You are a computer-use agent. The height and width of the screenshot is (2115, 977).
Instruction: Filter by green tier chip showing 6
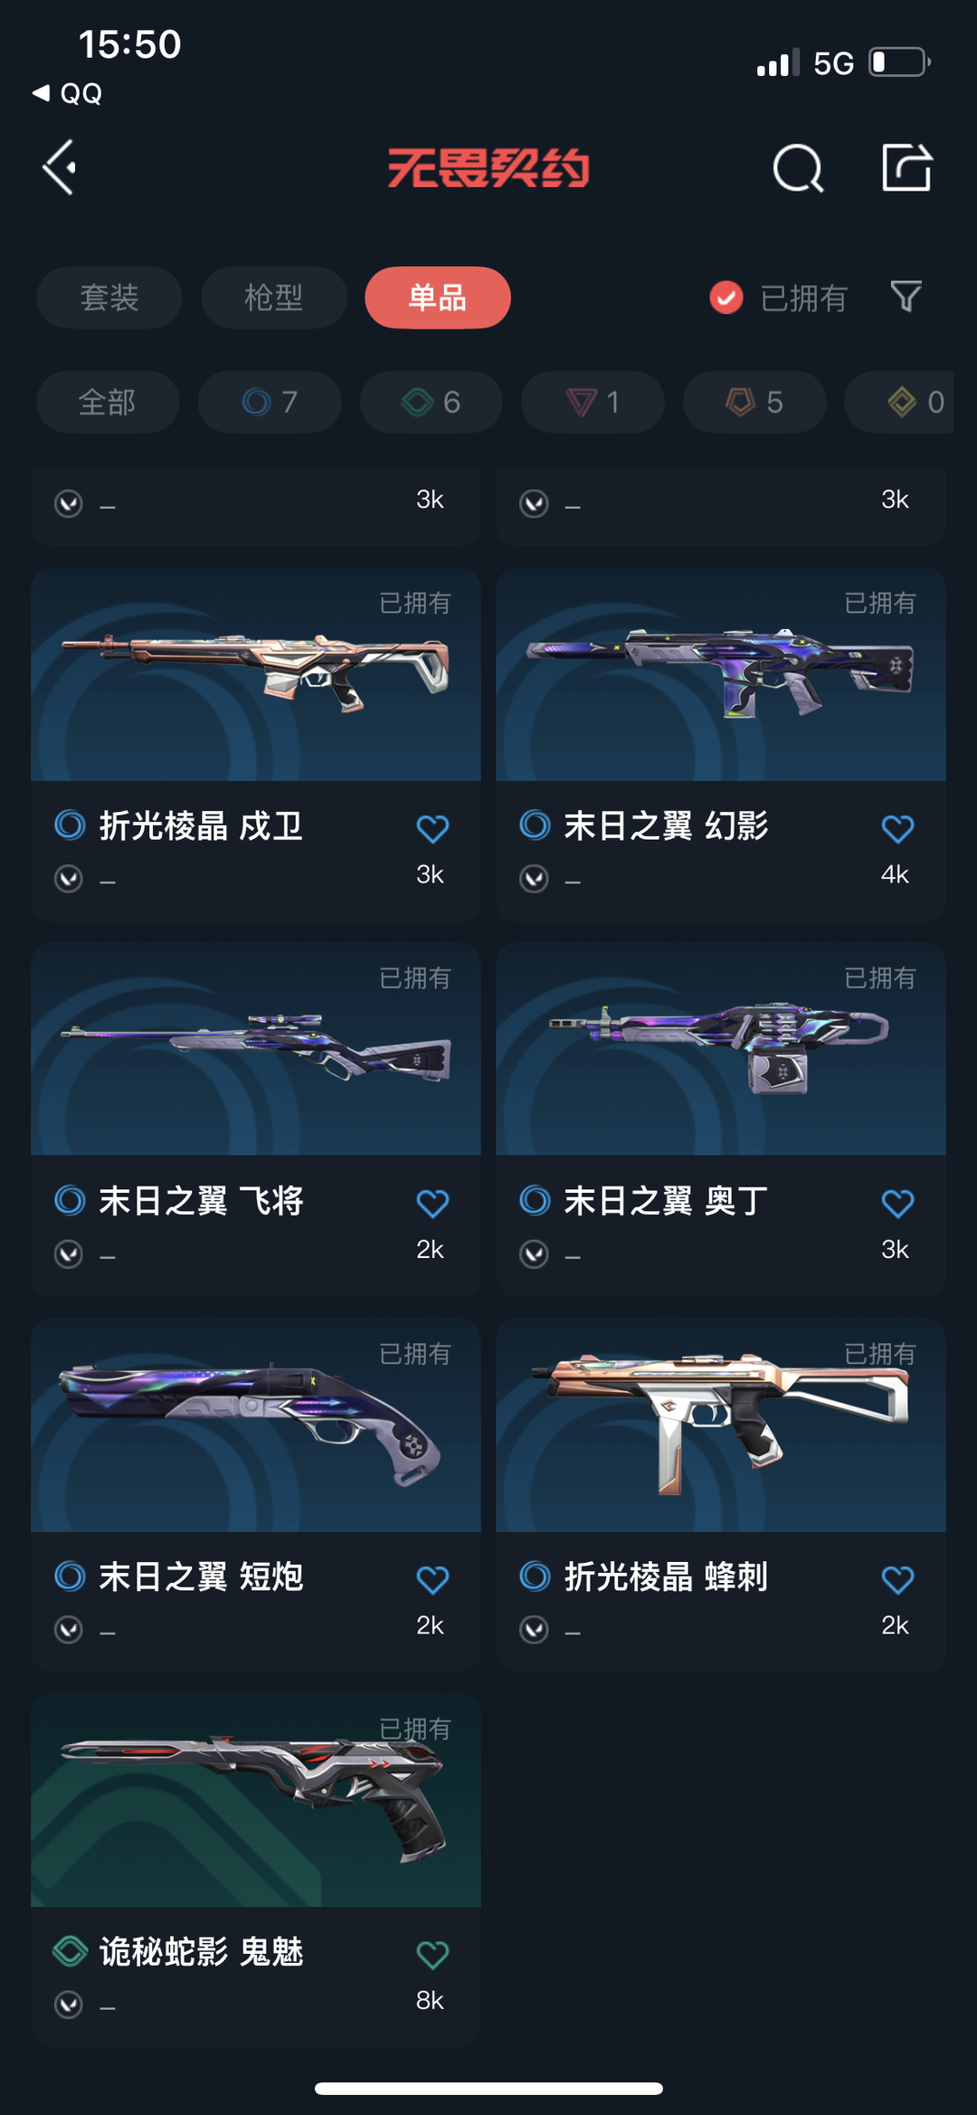(x=432, y=402)
